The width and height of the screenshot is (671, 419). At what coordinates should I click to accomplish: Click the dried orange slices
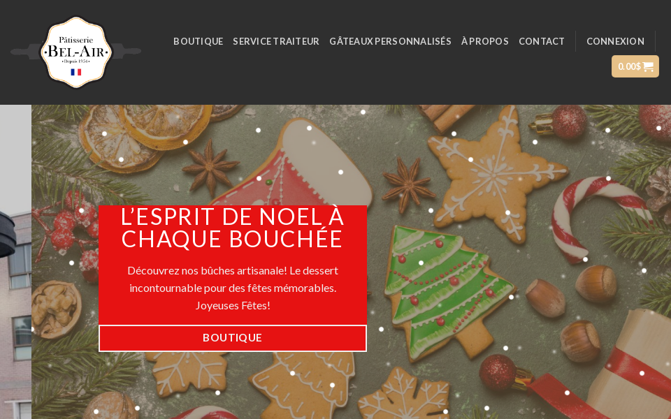click(145, 133)
